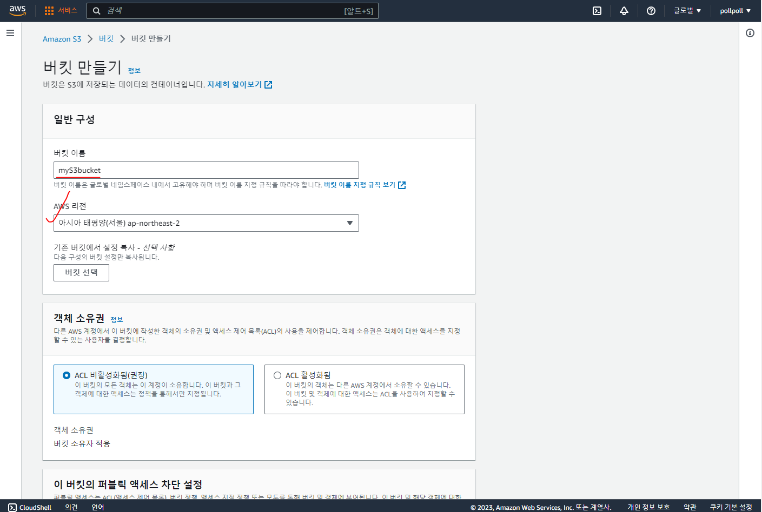Image resolution: width=762 pixels, height=512 pixels.
Task: Open 쿠키 기본 설정 footer link
Action: click(731, 507)
